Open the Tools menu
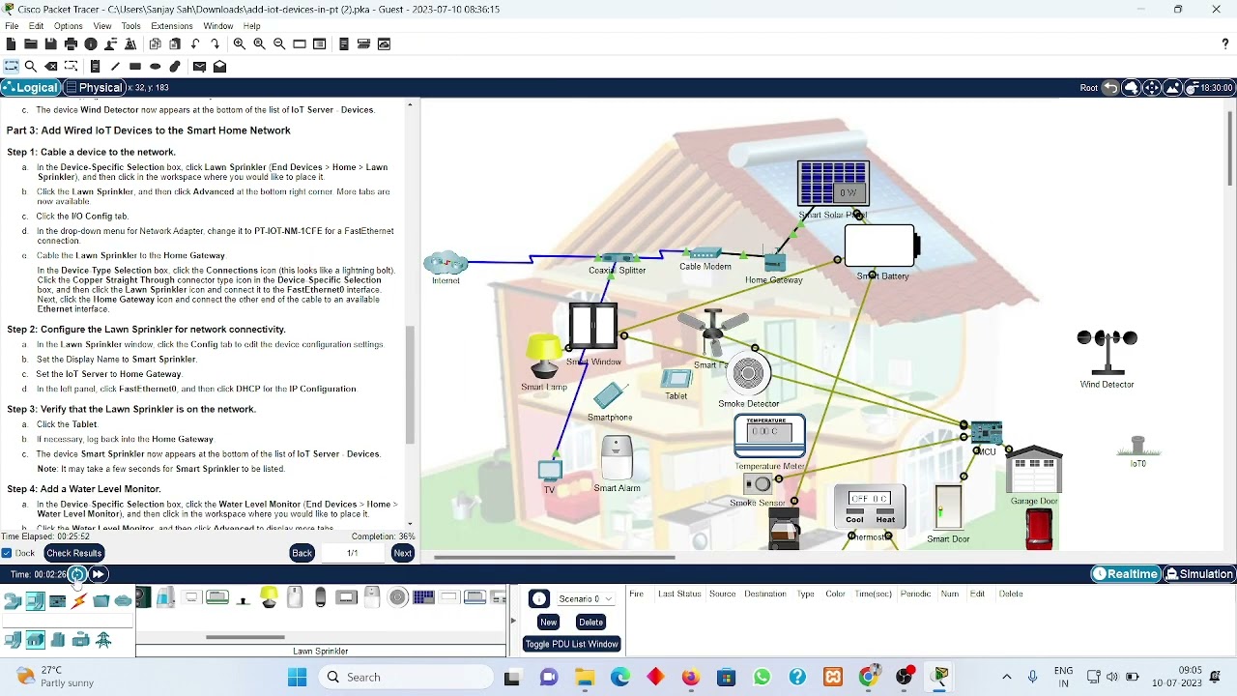 [131, 26]
